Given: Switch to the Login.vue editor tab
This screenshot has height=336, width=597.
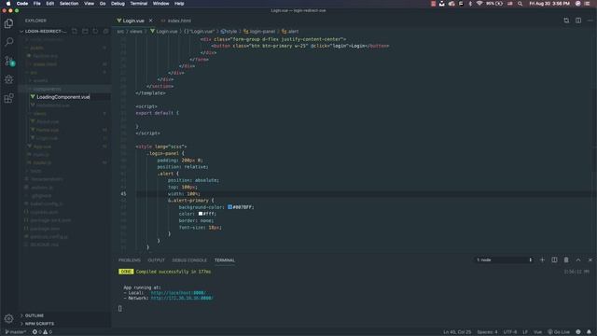Looking at the screenshot, I should coord(132,21).
